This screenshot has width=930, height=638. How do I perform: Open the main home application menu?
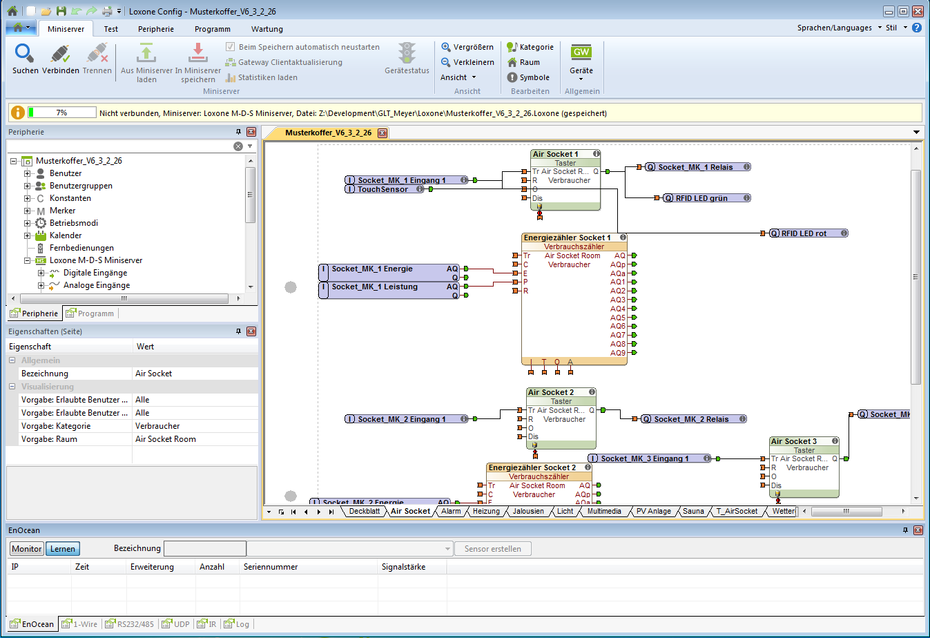coord(21,28)
